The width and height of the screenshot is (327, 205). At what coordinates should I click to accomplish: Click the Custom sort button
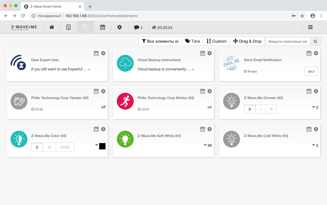click(x=216, y=41)
